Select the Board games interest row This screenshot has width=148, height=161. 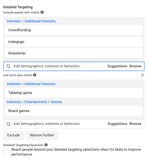click(x=74, y=111)
